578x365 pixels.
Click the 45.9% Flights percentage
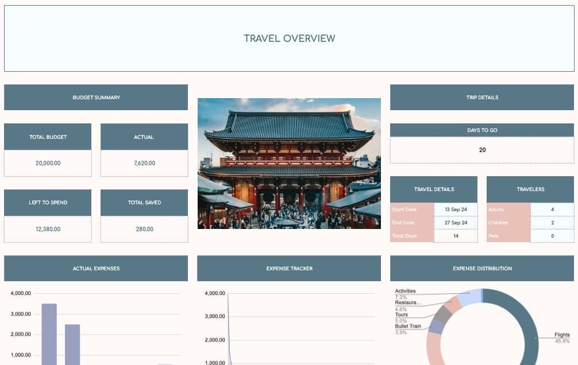pyautogui.click(x=562, y=341)
